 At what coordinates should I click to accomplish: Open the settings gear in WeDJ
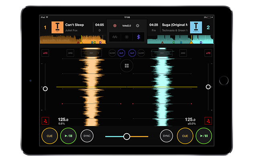point(137,26)
